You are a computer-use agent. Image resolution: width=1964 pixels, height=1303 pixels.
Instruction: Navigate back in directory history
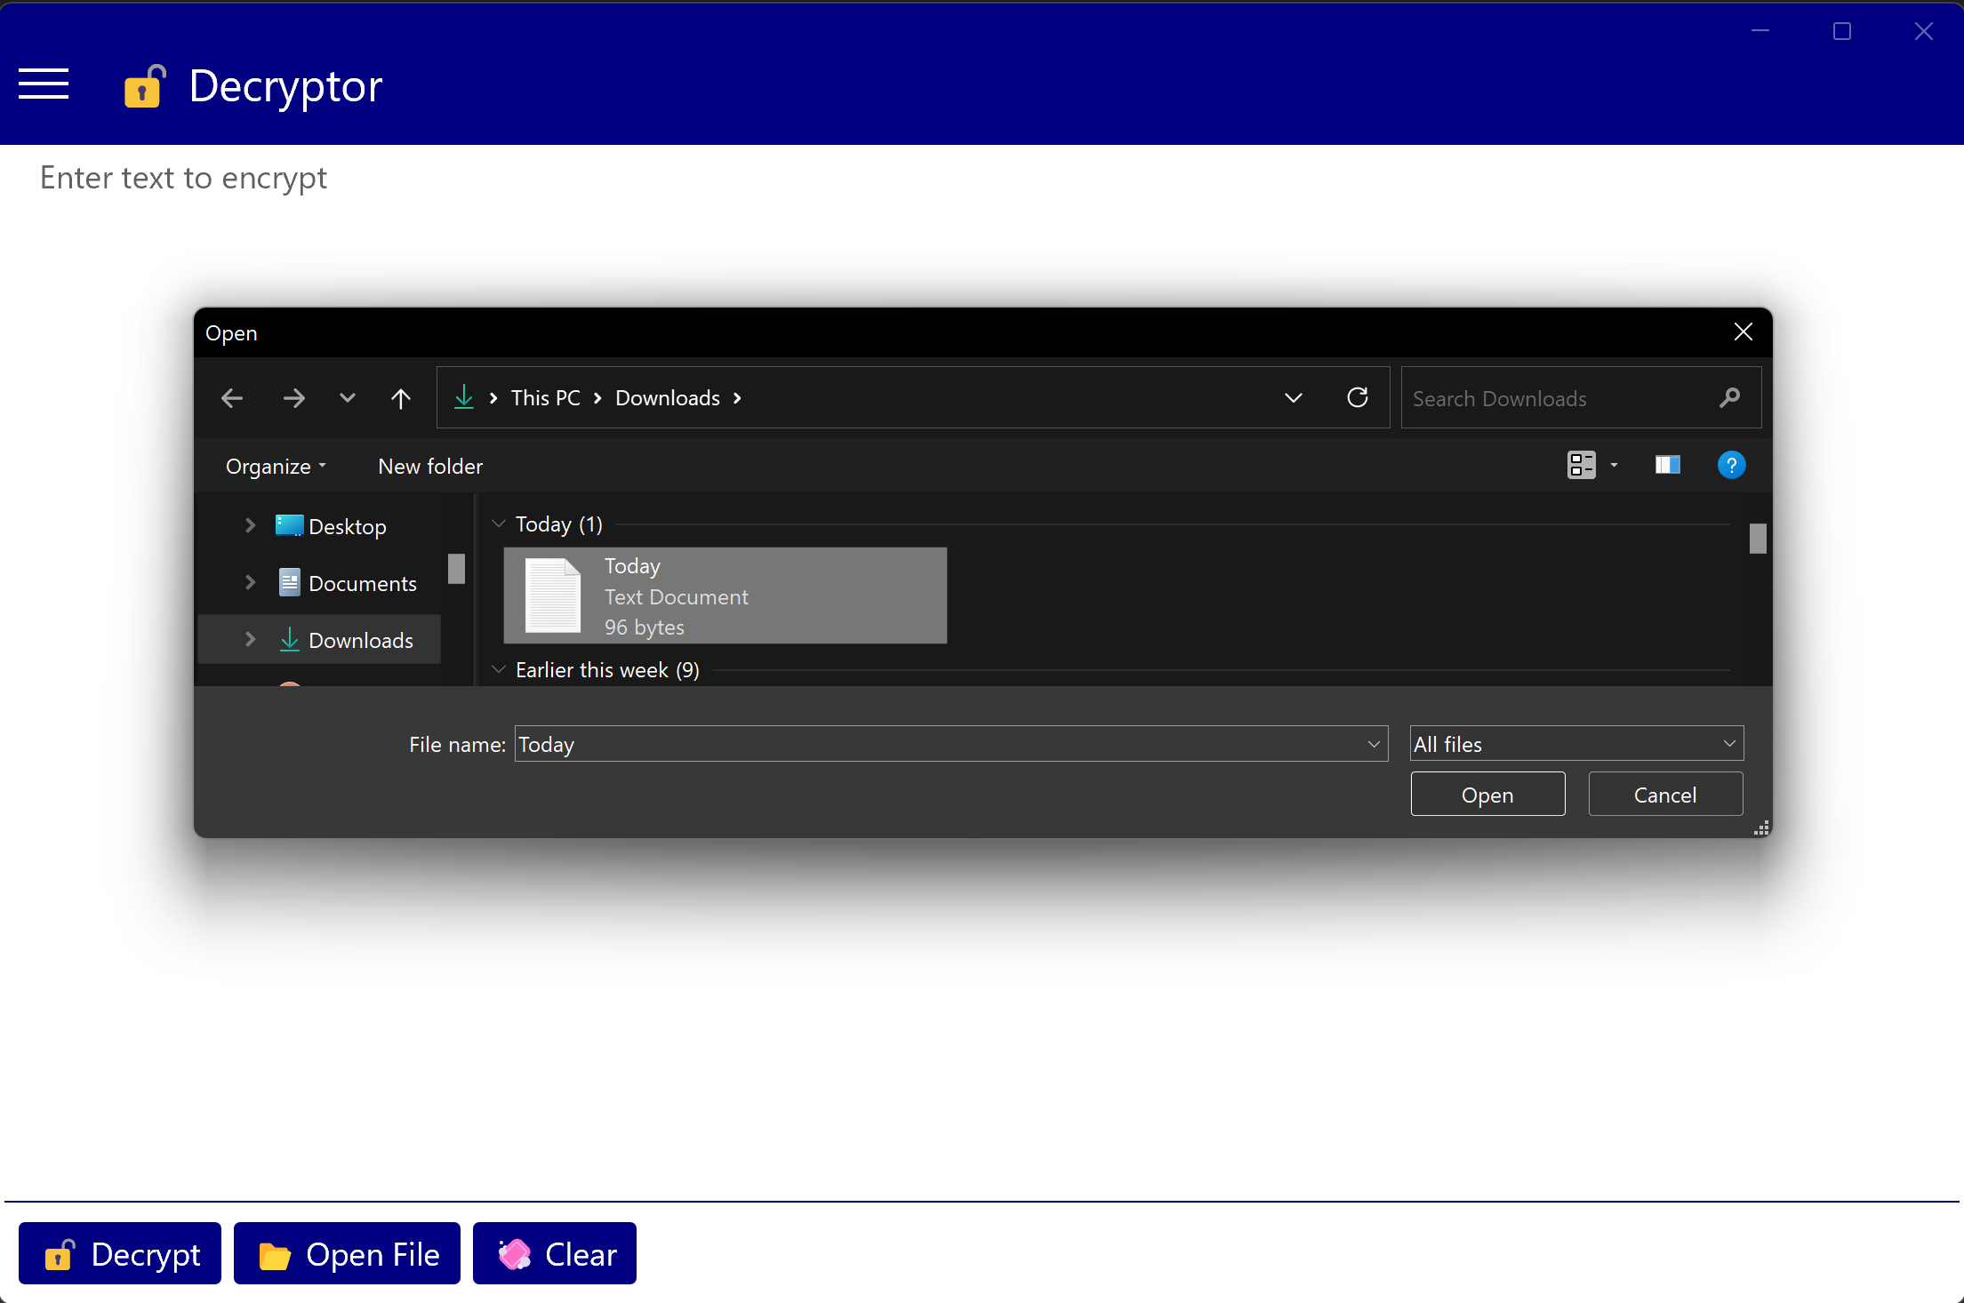pyautogui.click(x=231, y=396)
